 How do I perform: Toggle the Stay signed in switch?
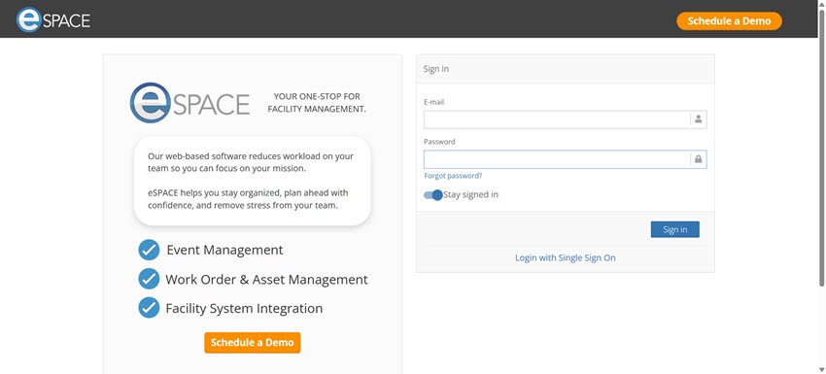point(433,195)
